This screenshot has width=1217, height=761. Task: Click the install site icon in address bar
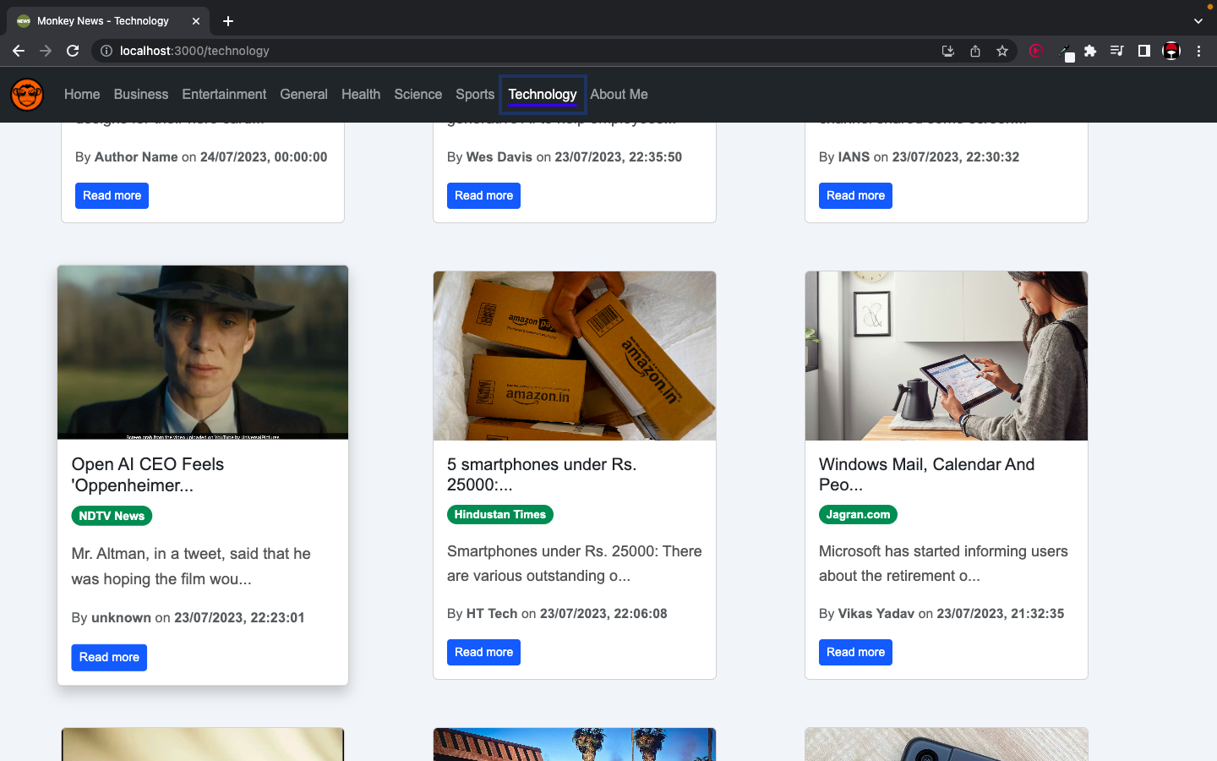point(947,51)
